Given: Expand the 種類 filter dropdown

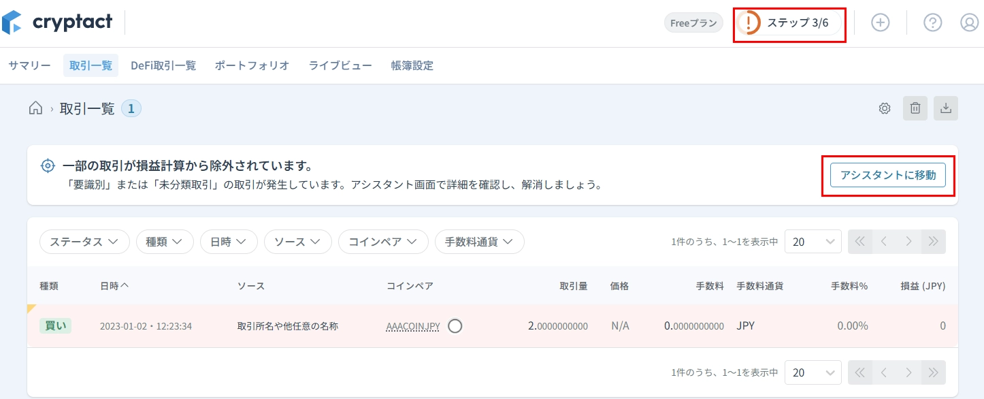Looking at the screenshot, I should (x=165, y=242).
